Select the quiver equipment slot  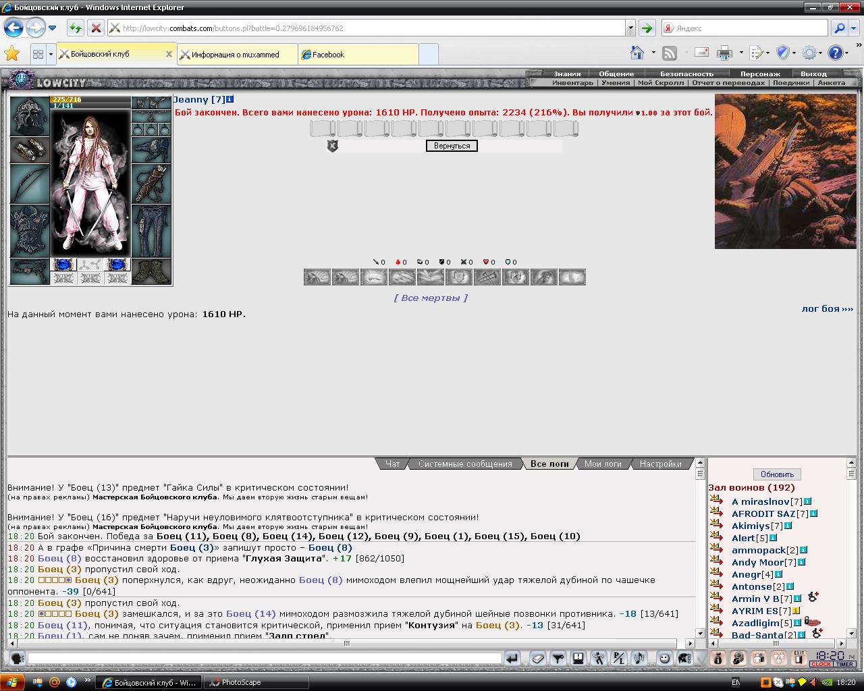coord(151,184)
